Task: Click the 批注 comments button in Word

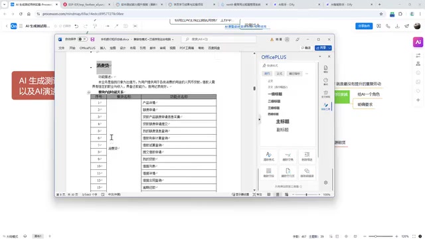Action: tap(306, 48)
